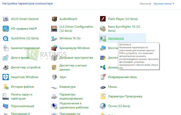
Task: Click the AudioWizard link
Action: [68, 19]
